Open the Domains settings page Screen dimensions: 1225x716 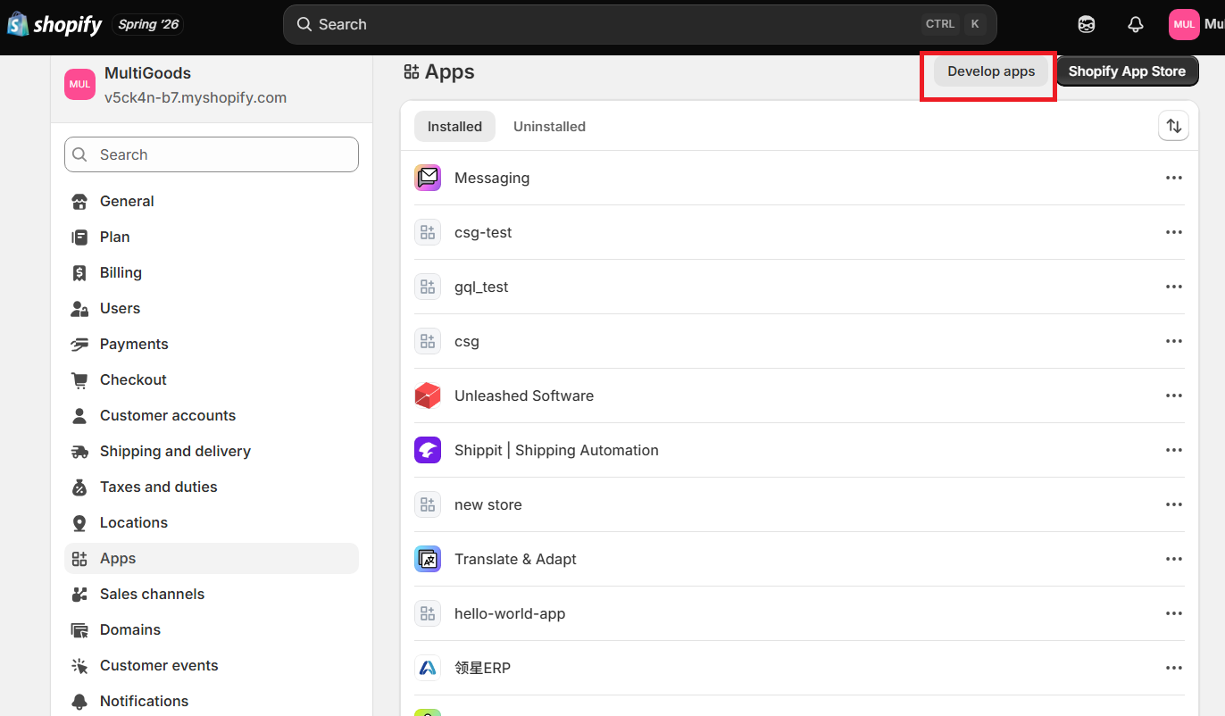pyautogui.click(x=212, y=629)
